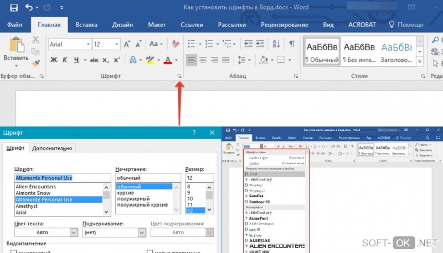Open Text Effects with the outlined A icon
Screen dimensions: 443x253
[x=133, y=60]
